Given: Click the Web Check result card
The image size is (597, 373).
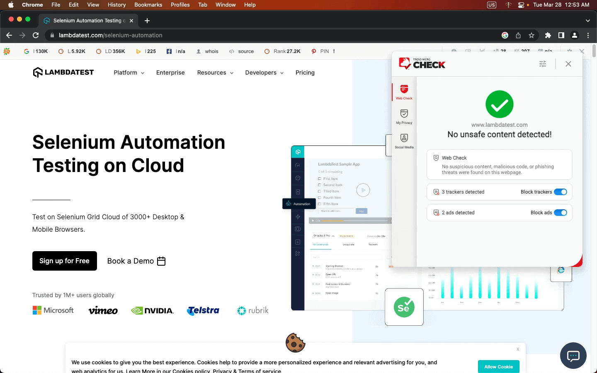Looking at the screenshot, I should tap(499, 165).
